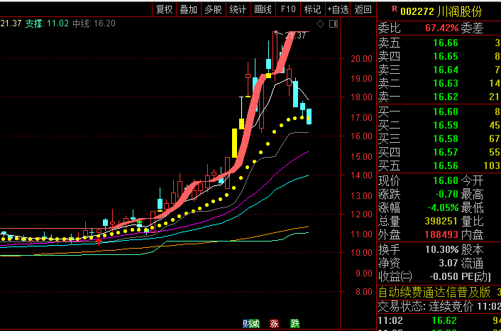
Task: Click the 总量 398251 value
Action: 441,221
